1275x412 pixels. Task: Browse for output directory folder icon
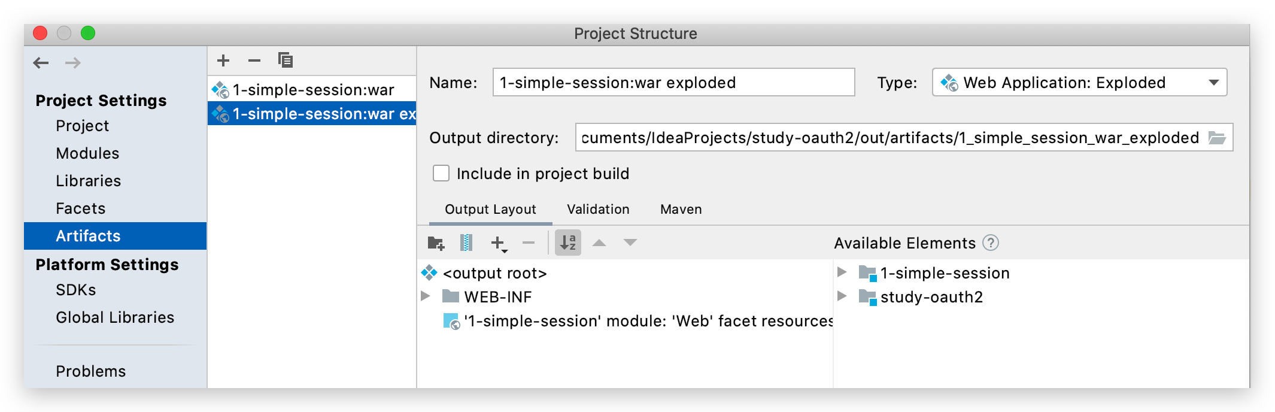(1217, 138)
